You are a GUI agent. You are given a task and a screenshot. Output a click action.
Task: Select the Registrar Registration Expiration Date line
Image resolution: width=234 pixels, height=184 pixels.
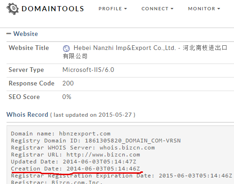(121, 176)
